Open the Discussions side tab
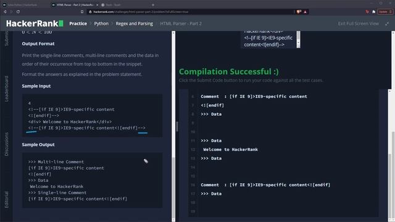Viewport: 395px width, 222px height. tap(7, 144)
